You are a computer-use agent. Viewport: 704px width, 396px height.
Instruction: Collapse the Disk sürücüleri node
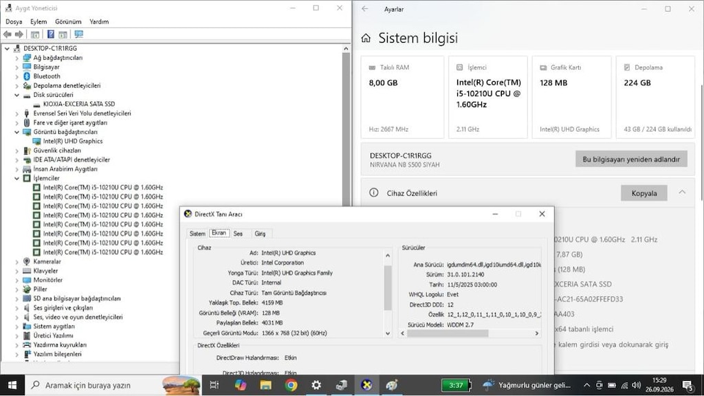coord(16,95)
